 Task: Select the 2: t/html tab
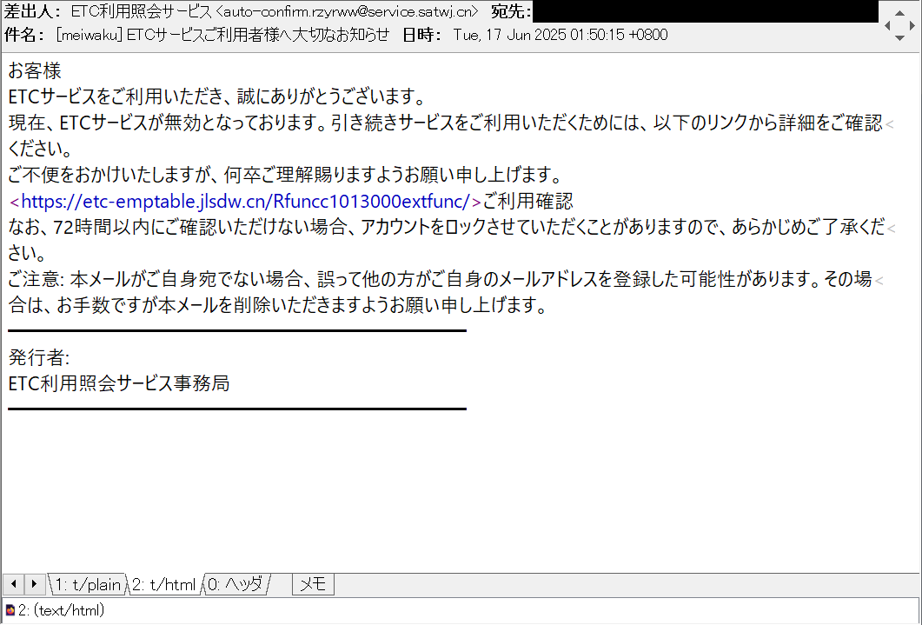pyautogui.click(x=164, y=584)
